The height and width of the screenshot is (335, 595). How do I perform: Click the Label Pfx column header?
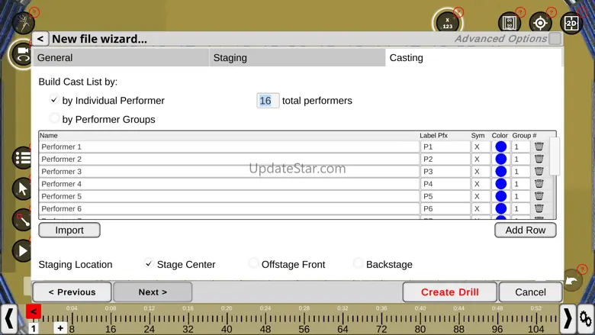(433, 135)
